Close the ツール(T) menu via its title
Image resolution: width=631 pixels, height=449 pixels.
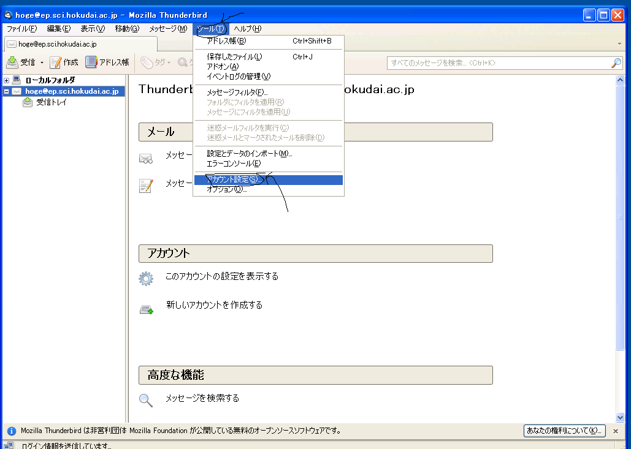pos(210,29)
